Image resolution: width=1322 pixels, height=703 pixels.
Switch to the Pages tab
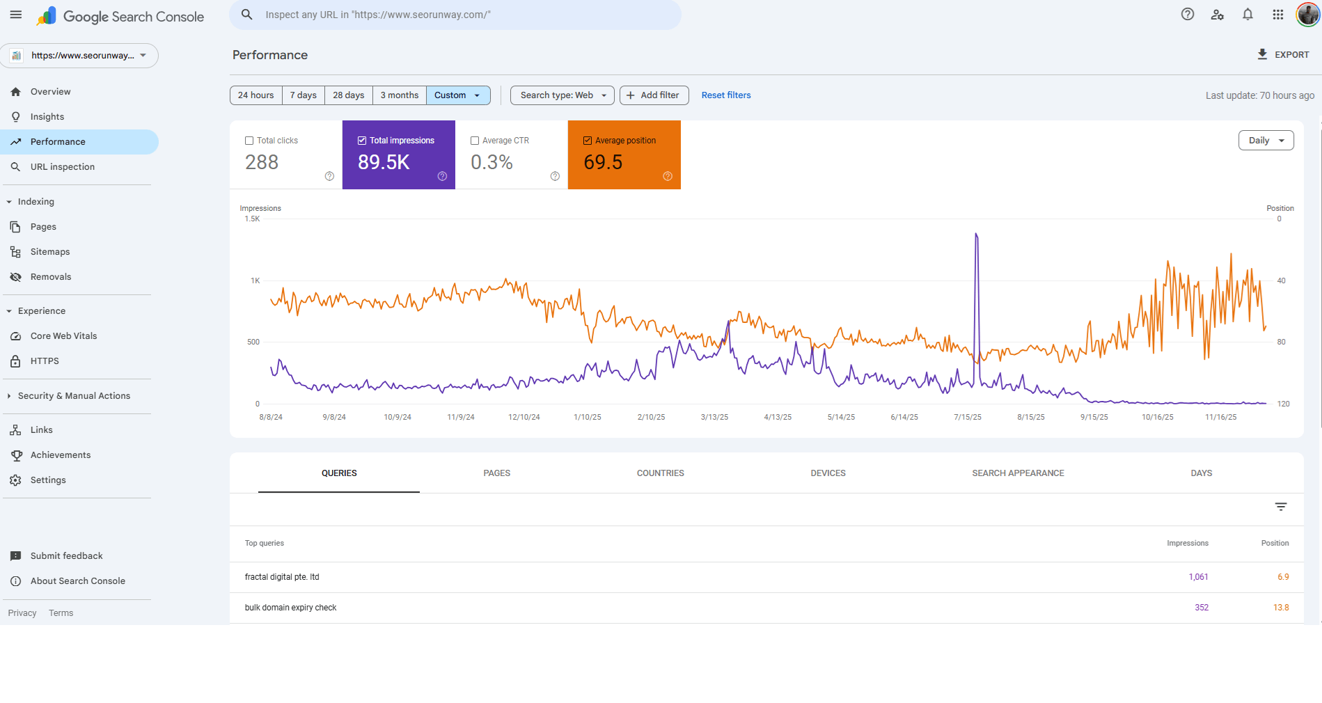(x=496, y=473)
